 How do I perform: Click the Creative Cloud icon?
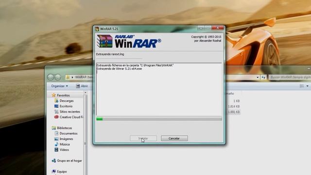coord(56,117)
